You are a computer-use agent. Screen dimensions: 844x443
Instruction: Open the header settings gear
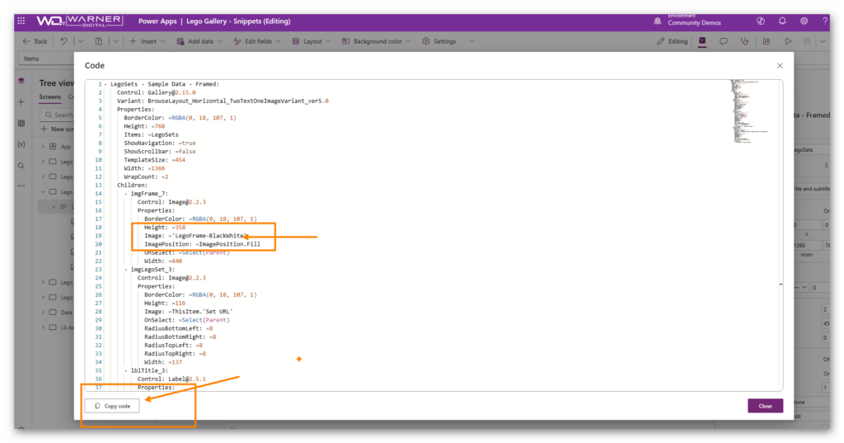(x=804, y=21)
